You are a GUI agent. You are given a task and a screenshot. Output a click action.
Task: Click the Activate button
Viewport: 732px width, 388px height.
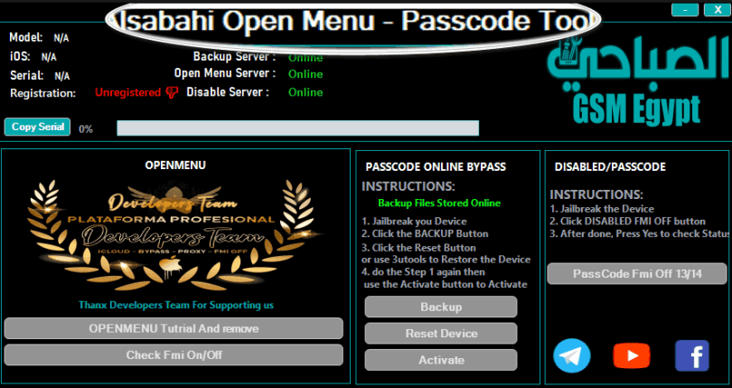point(441,361)
